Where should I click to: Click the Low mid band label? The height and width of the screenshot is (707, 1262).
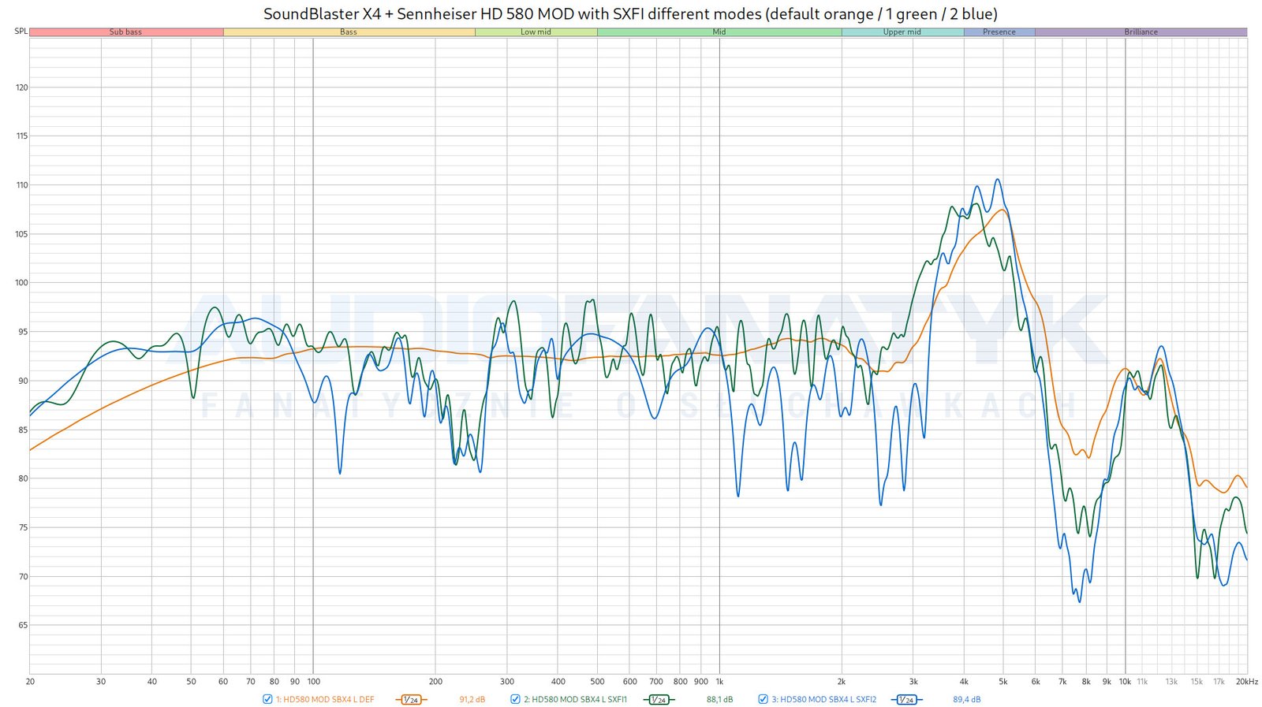point(536,32)
